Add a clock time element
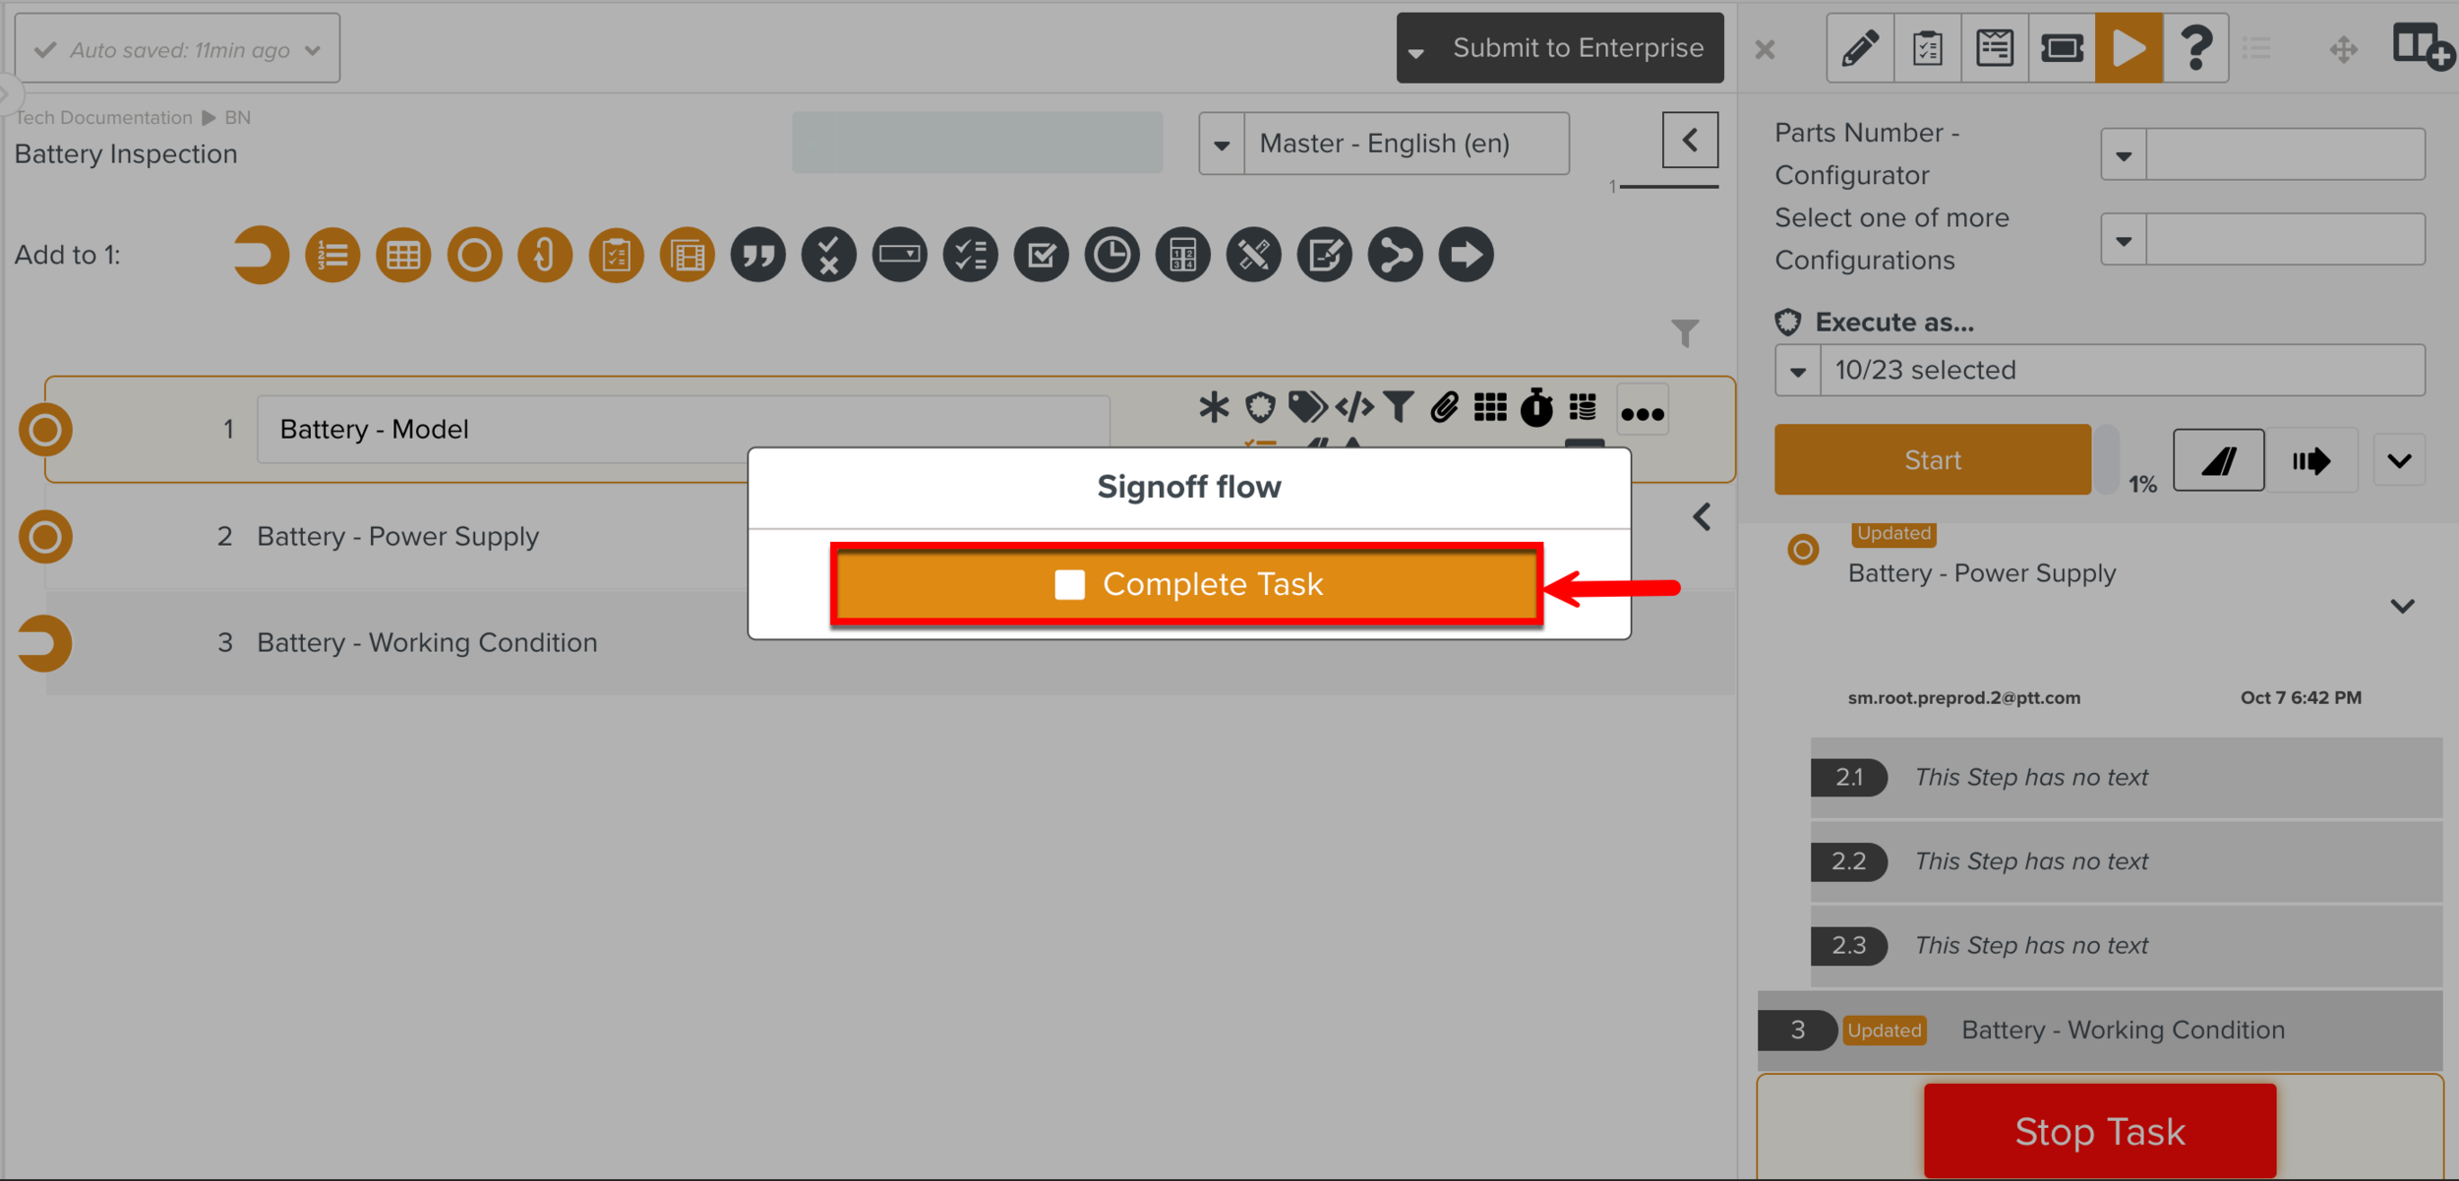 [x=1111, y=255]
